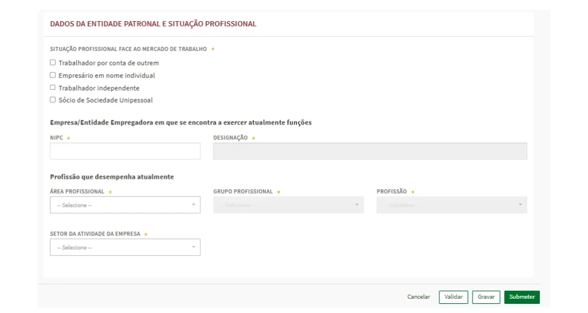
Task: Select "Sócio de Sociedade Unipessoal" checkbox
Action: click(x=53, y=100)
